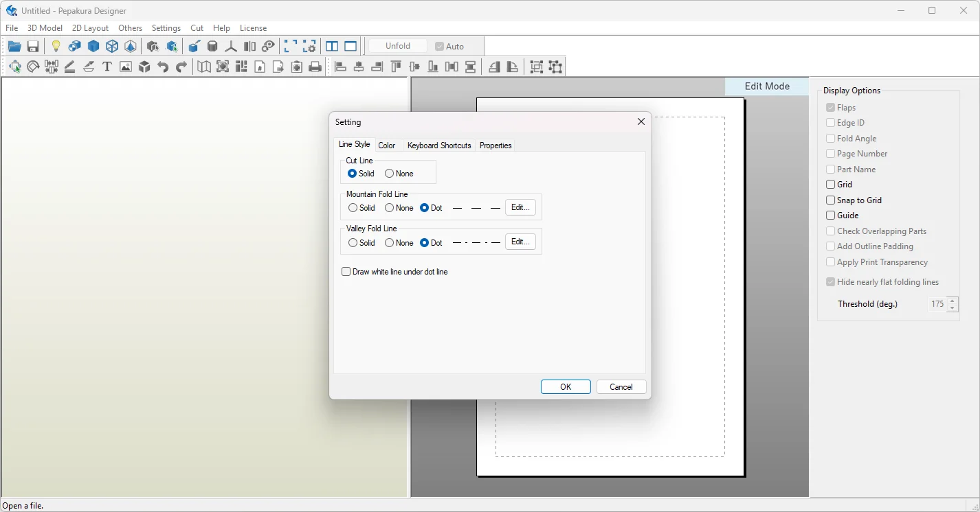The image size is (980, 512).
Task: Click the Save floppy disk icon
Action: click(33, 47)
